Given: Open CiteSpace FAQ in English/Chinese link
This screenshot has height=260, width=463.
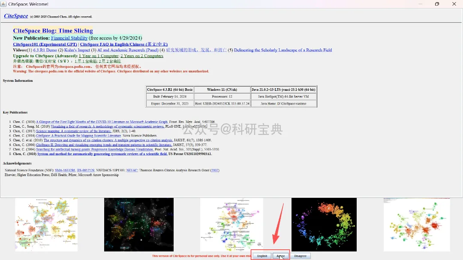Looking at the screenshot, I should pyautogui.click(x=124, y=44).
